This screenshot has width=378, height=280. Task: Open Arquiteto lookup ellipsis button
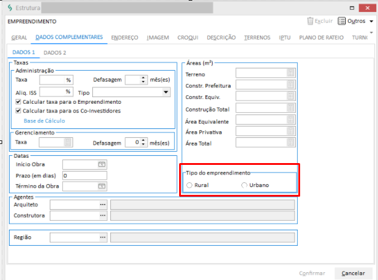(102, 204)
